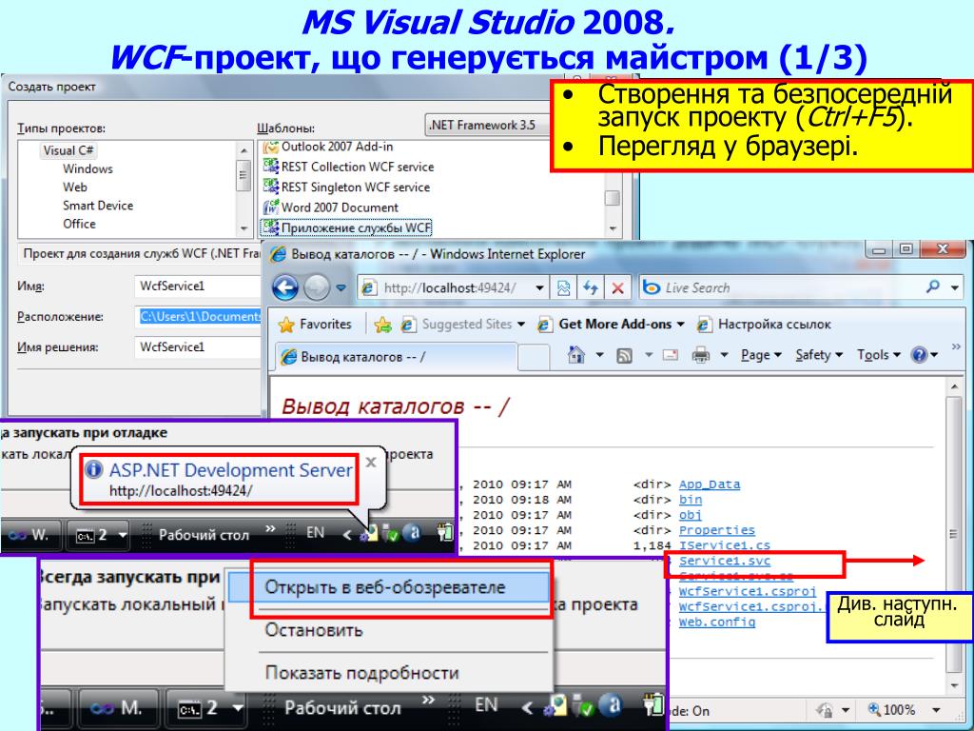Click the Compatibility View icon in address bar
Viewport: 974px width, 731px height.
click(563, 287)
